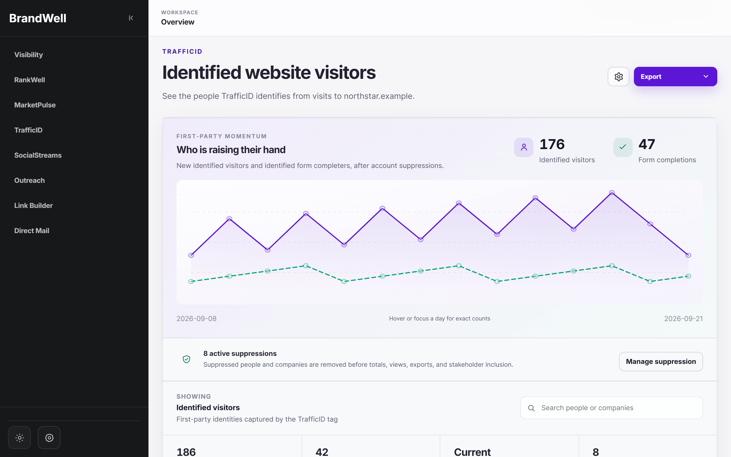The height and width of the screenshot is (457, 731).
Task: Select last green form completions point
Action: coord(688,276)
